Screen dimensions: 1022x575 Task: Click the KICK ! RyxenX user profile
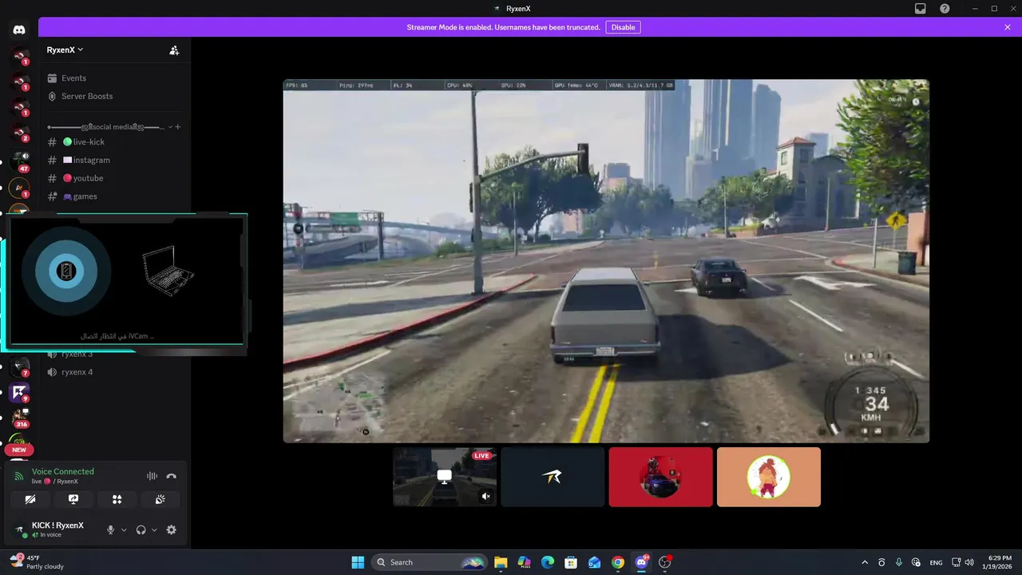coord(56,529)
